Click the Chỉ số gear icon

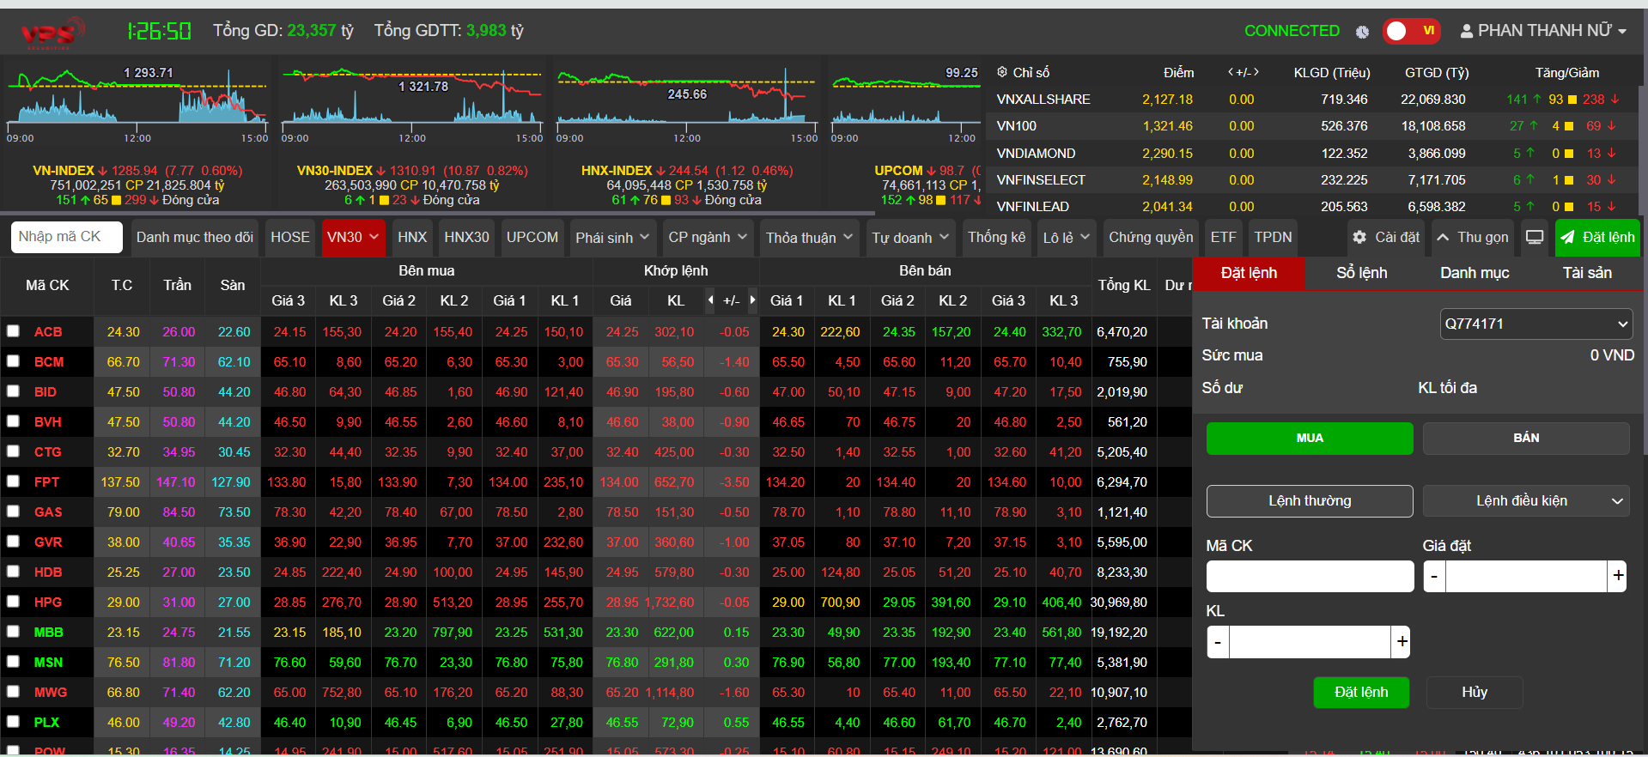(1001, 72)
